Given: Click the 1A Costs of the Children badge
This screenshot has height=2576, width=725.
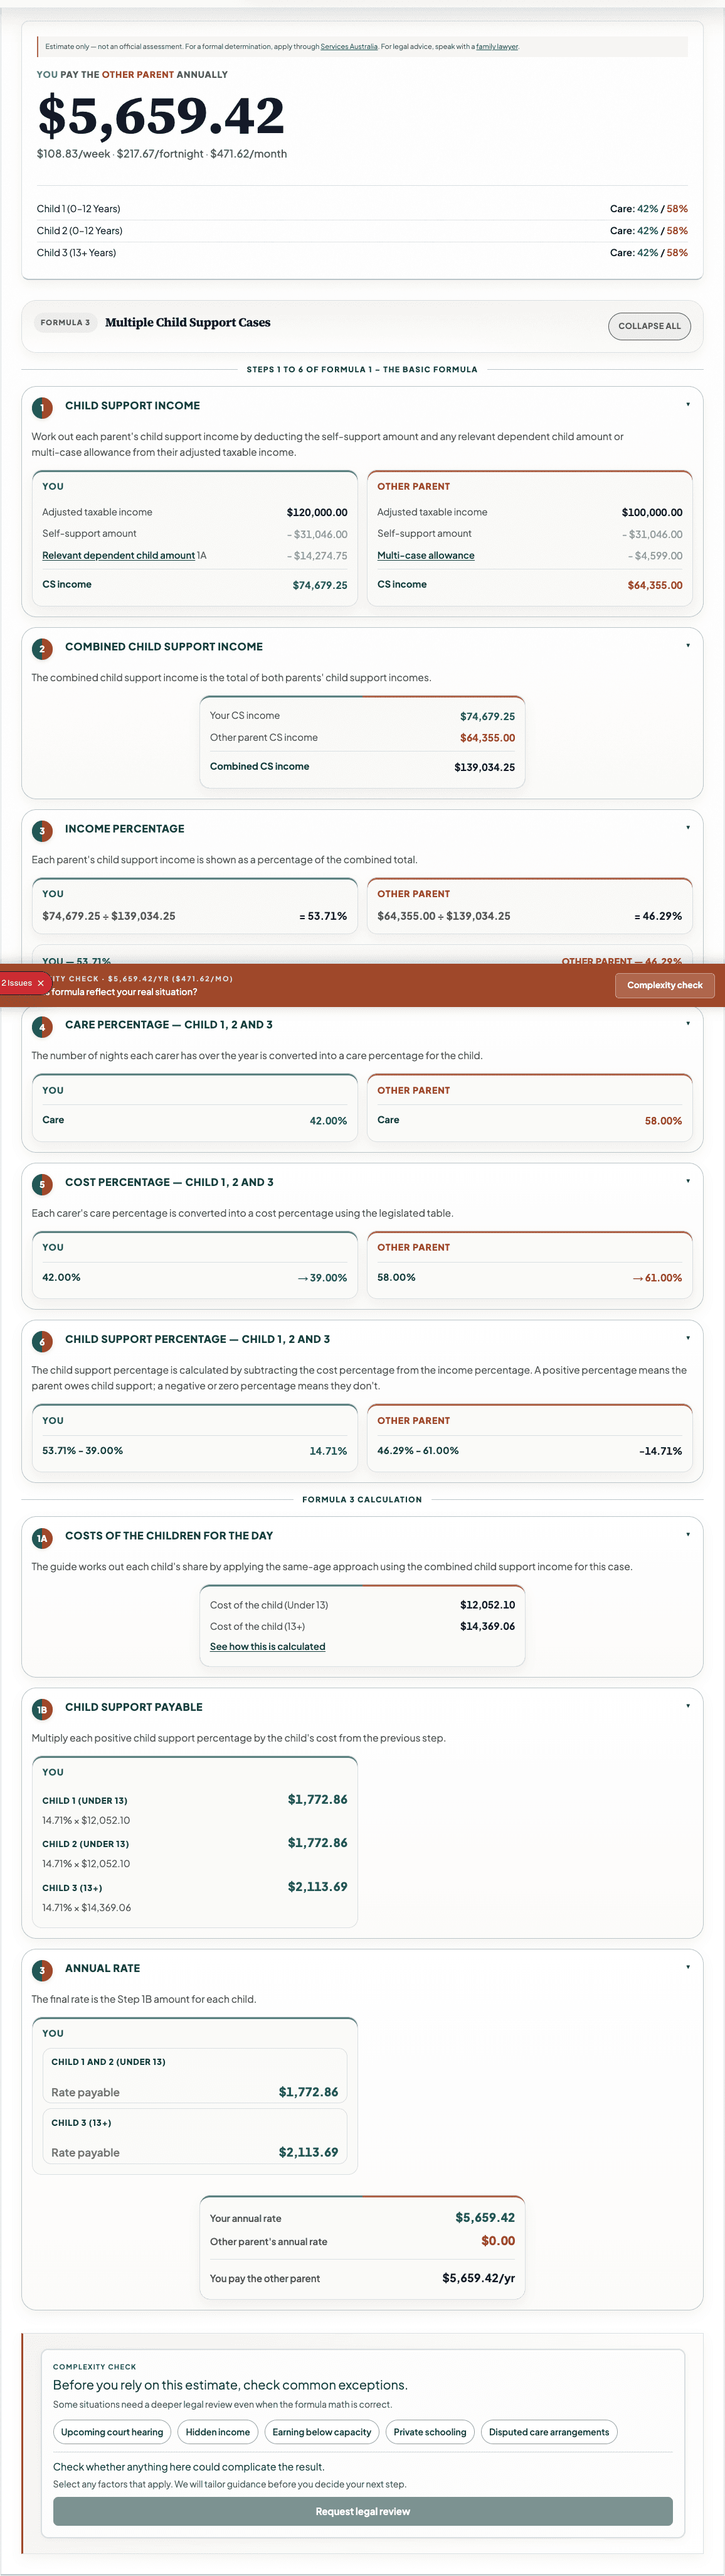Looking at the screenshot, I should 42,1538.
